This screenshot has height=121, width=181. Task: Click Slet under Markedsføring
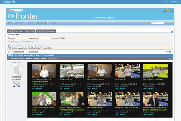coord(61,88)
